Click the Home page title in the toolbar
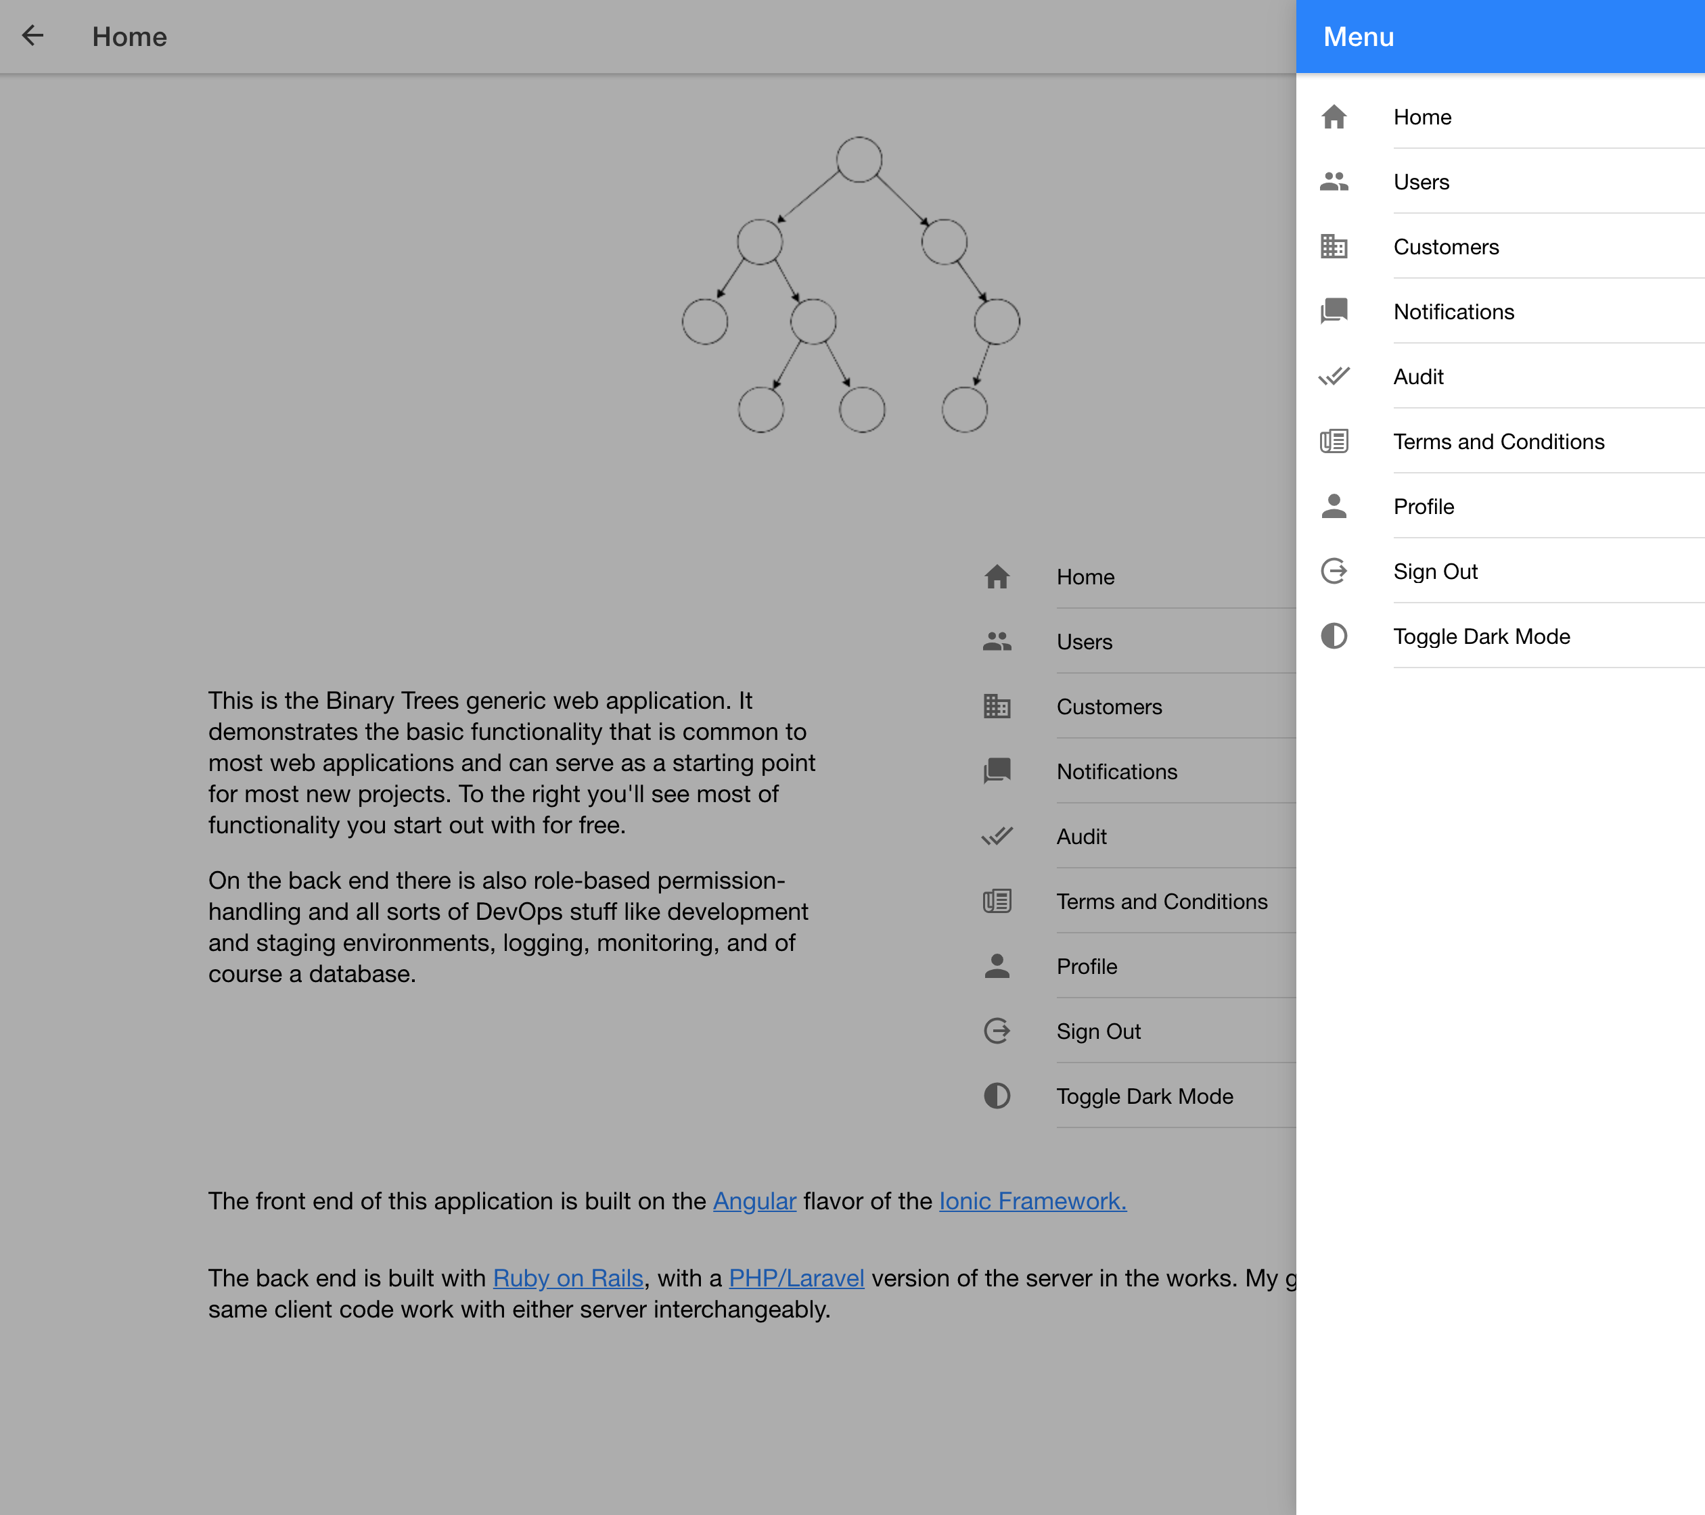This screenshot has width=1705, height=1515. 129,37
